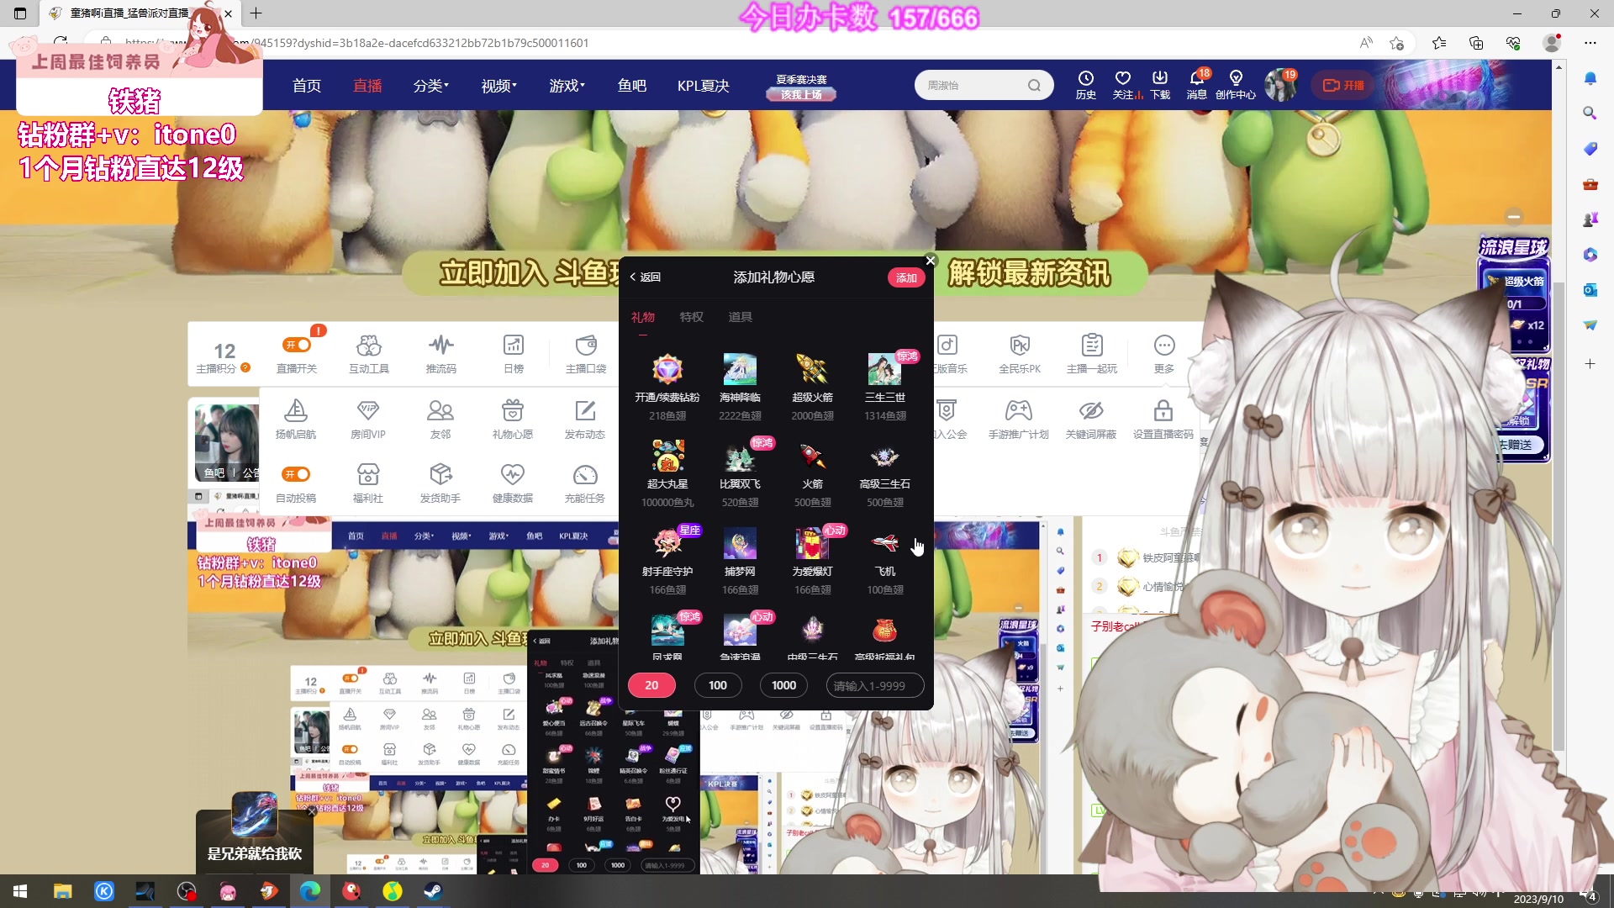
Task: Open the 创作中心 icon
Action: (x=1236, y=84)
